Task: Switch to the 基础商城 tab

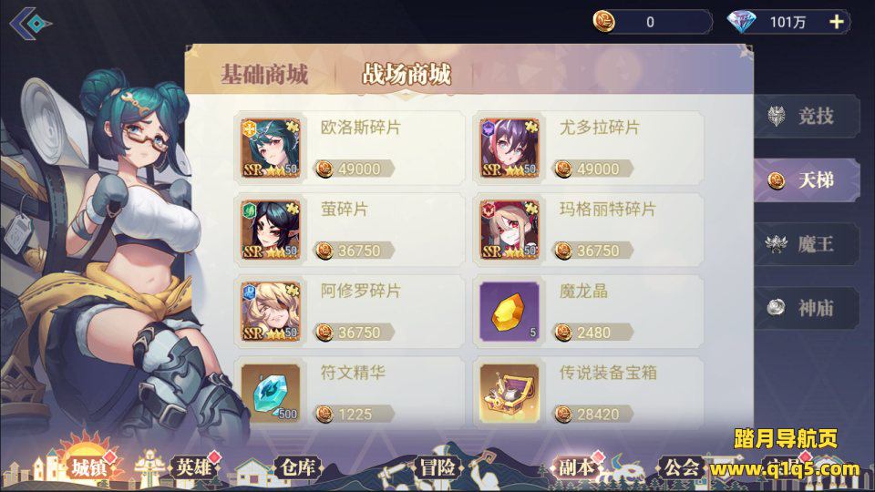Action: pyautogui.click(x=264, y=74)
